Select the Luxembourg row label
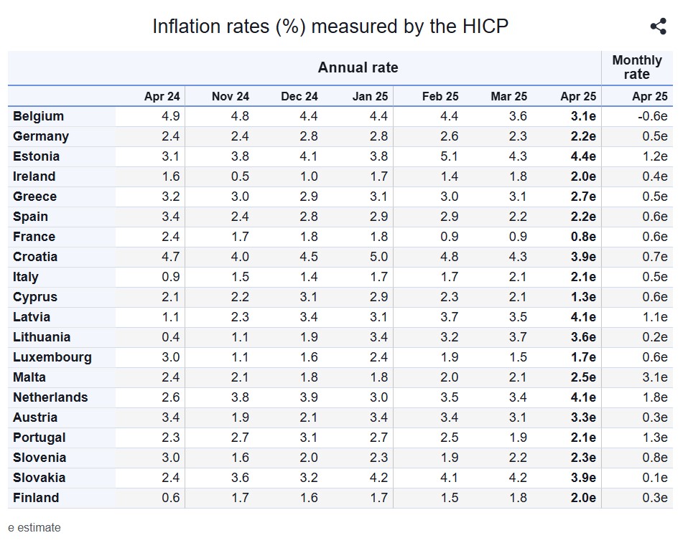Viewport: 688px width, 543px height. (52, 357)
